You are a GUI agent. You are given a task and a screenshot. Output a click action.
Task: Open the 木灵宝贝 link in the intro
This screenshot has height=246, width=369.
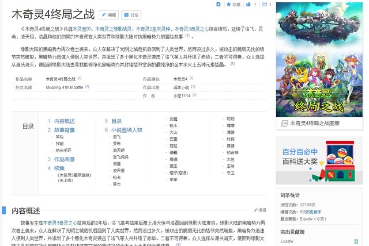click(81, 28)
